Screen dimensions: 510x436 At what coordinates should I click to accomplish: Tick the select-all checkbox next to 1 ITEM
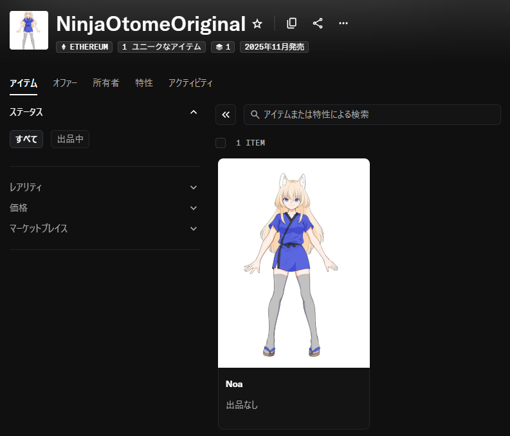click(x=221, y=143)
